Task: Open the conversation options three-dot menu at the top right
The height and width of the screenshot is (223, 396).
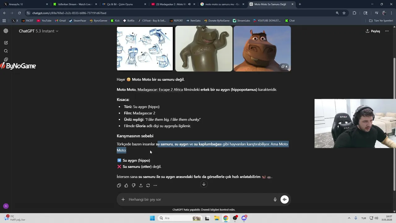Action: coord(387,31)
